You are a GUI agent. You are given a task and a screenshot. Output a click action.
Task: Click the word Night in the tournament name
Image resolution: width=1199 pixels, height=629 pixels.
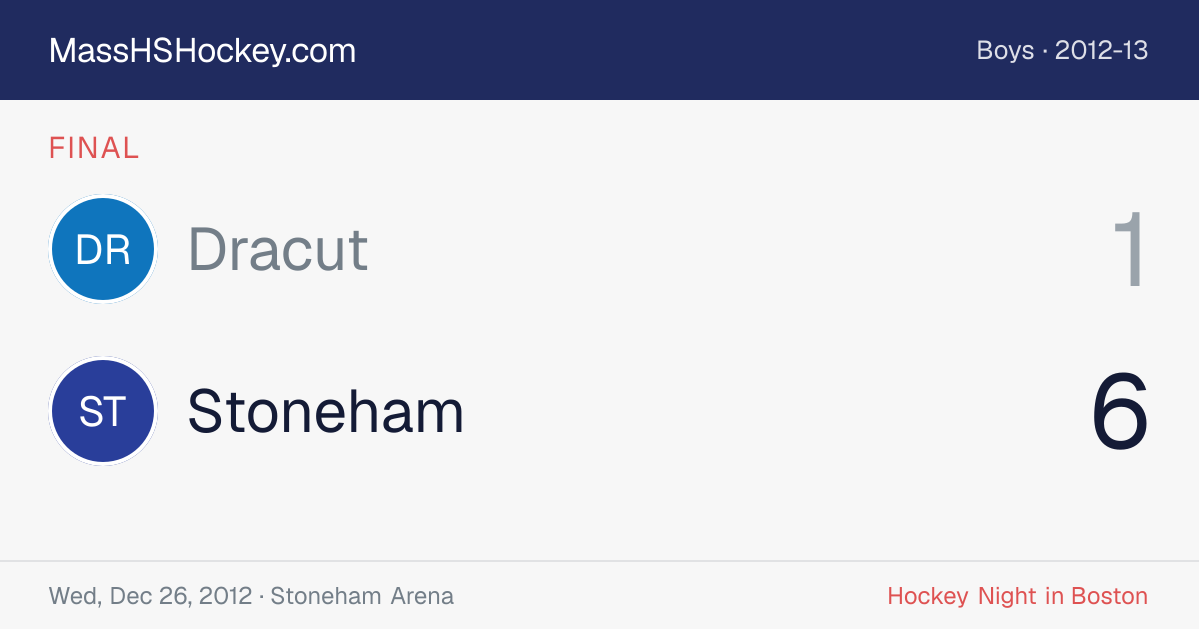point(1007,596)
